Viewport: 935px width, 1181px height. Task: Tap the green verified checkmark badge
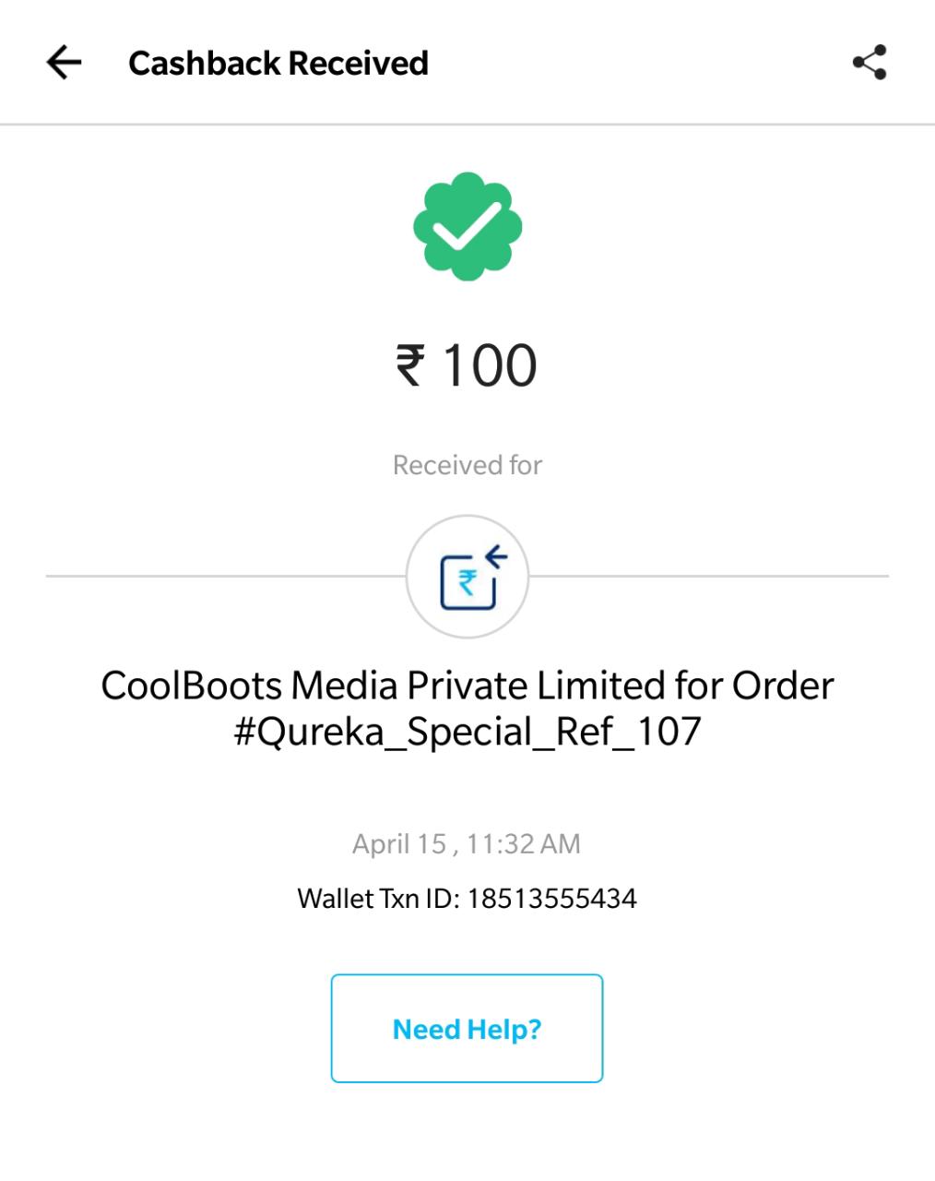coord(467,226)
